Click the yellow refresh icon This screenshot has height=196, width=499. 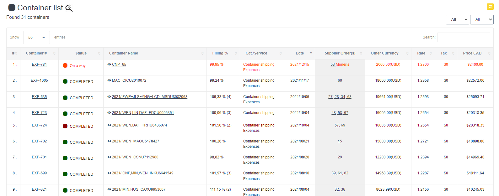[x=490, y=7]
